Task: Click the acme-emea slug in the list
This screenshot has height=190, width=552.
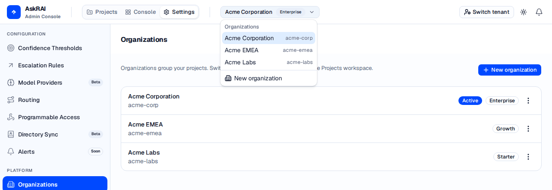Action: (145, 133)
